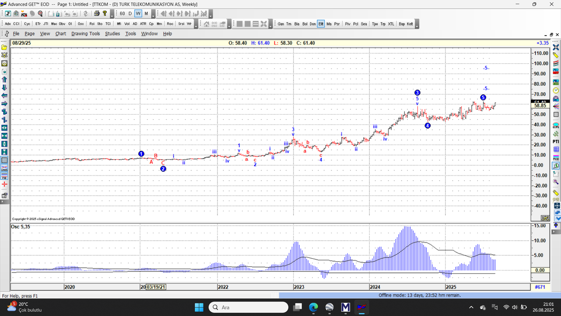Click the taskbar Ara search box
The width and height of the screenshot is (561, 316).
pyautogui.click(x=247, y=307)
